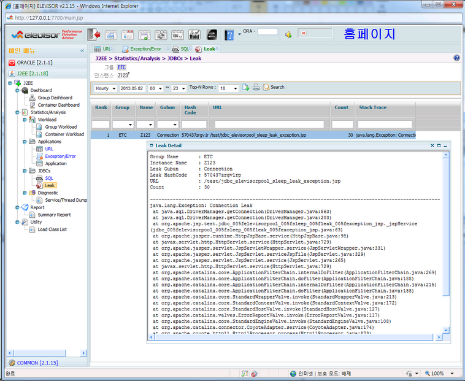Open Application item in the tree

tap(56, 163)
